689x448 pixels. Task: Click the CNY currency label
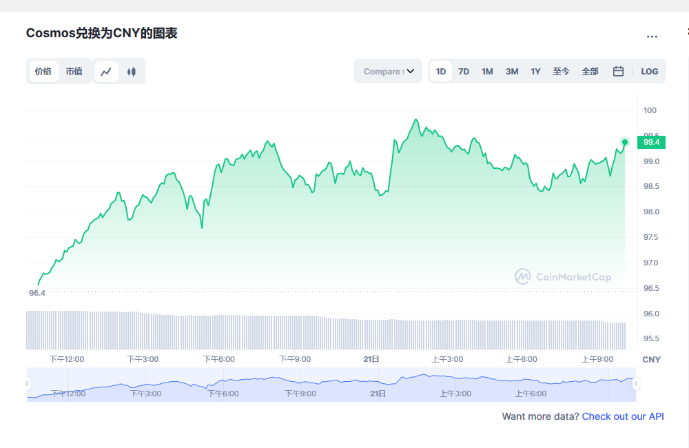pos(651,360)
